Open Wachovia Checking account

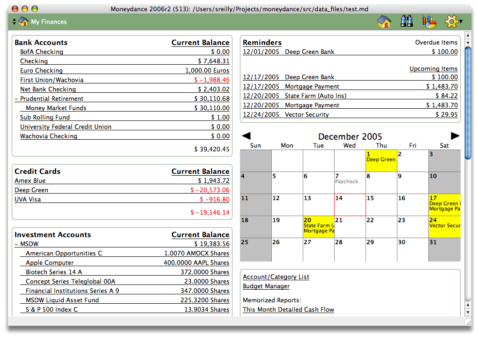(49, 136)
